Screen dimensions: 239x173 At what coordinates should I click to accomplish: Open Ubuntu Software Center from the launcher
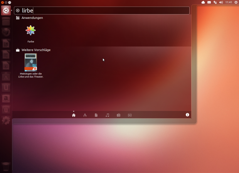(6, 76)
